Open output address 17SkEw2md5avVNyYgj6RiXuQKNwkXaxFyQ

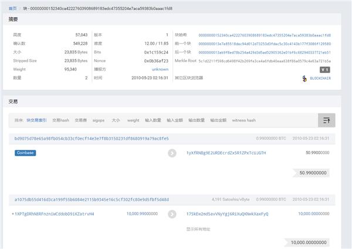(227, 214)
